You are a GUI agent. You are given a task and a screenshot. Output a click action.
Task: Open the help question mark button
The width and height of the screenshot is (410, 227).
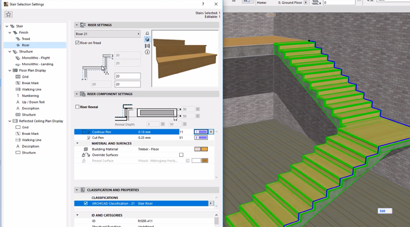(203, 4)
